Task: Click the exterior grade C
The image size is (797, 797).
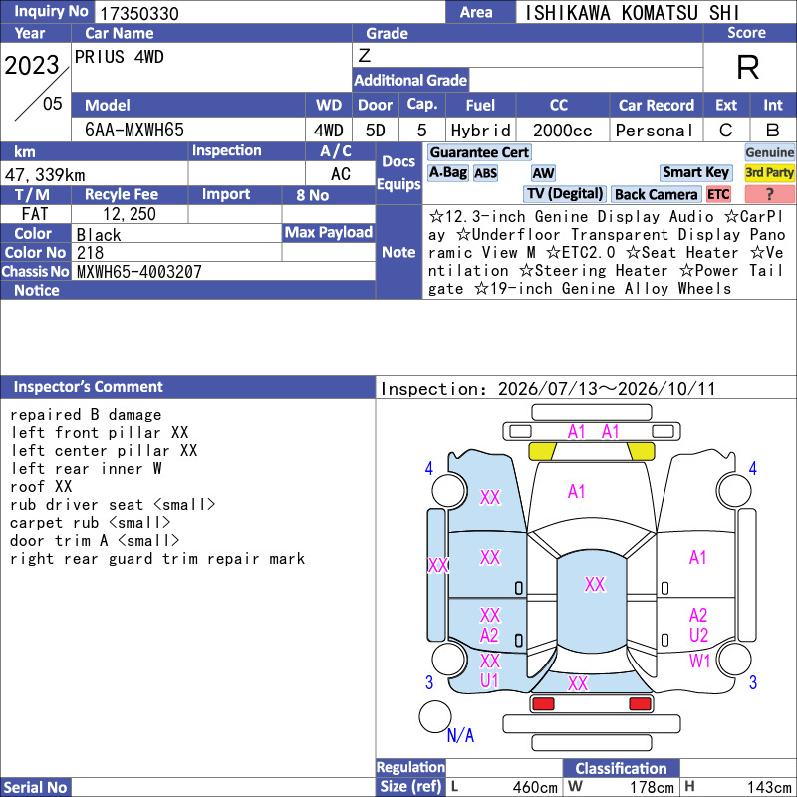Action: 726,131
